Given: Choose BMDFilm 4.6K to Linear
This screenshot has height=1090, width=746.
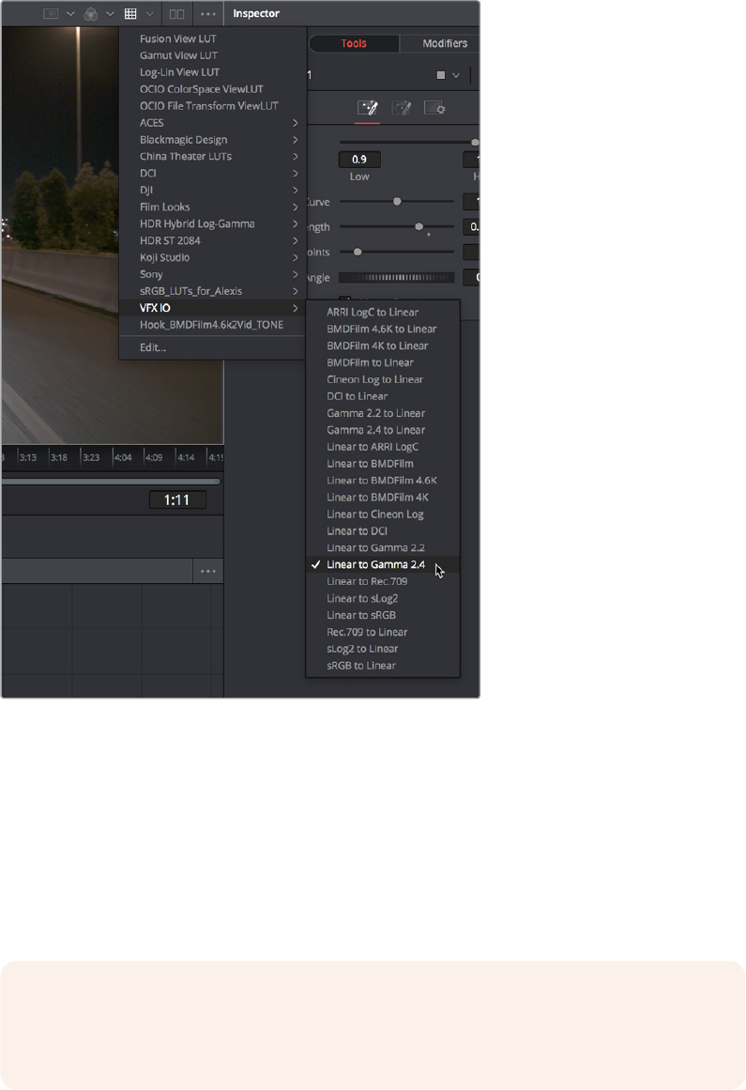Looking at the screenshot, I should coord(383,329).
